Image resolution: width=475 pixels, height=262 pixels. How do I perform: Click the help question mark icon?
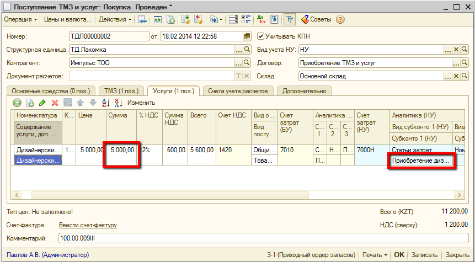(x=340, y=20)
